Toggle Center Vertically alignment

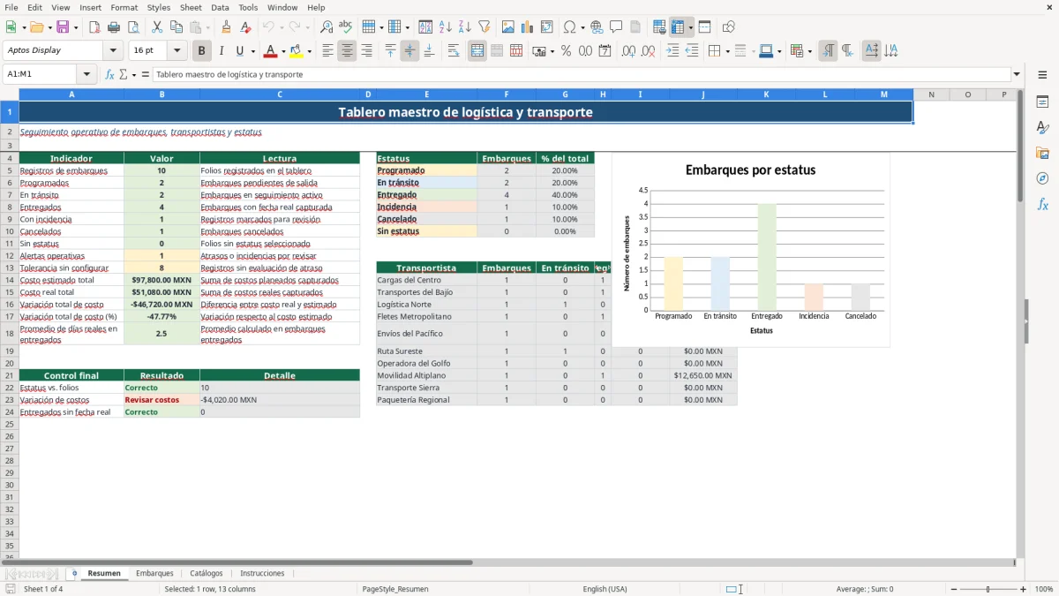[x=409, y=51]
